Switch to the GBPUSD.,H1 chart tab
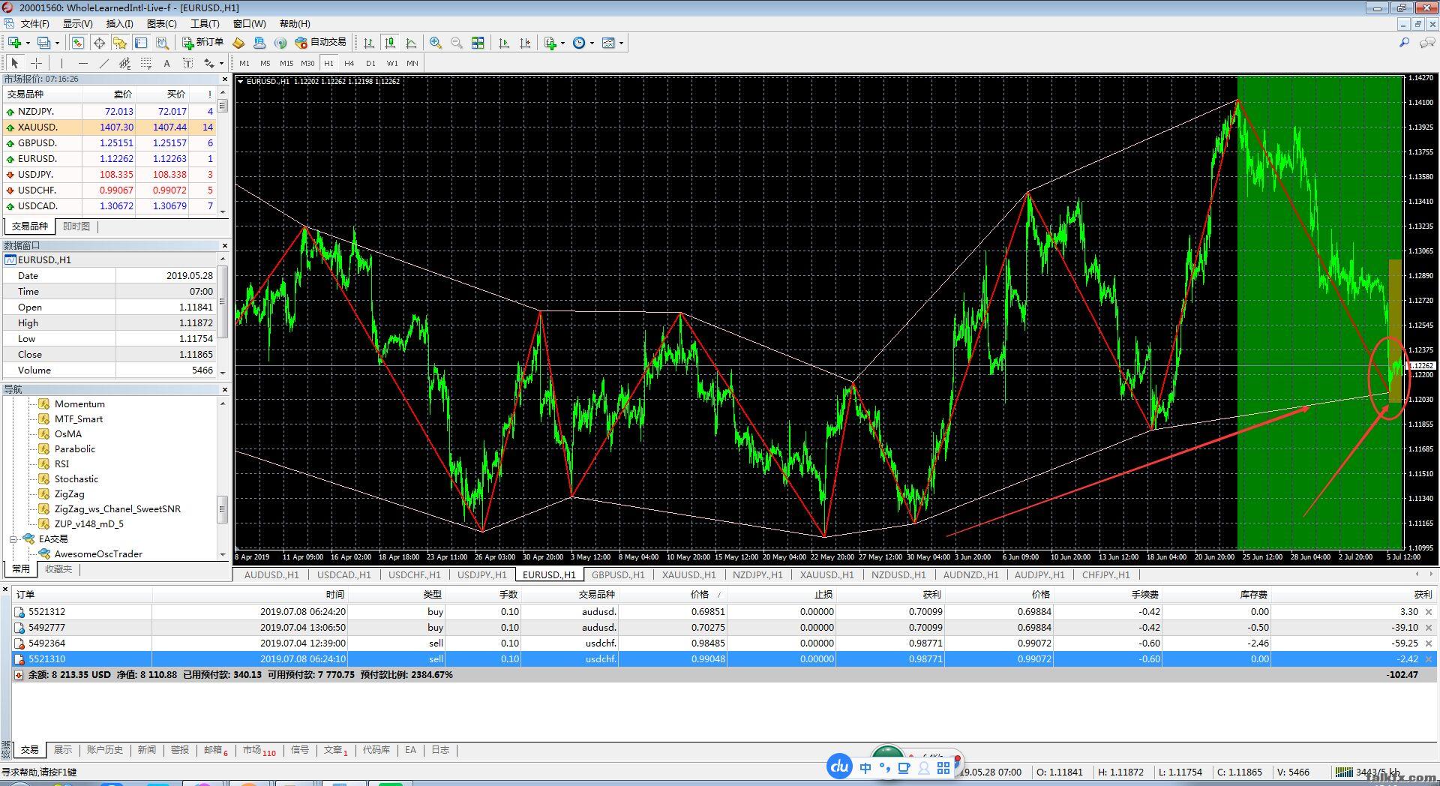This screenshot has width=1440, height=786. coord(618,575)
